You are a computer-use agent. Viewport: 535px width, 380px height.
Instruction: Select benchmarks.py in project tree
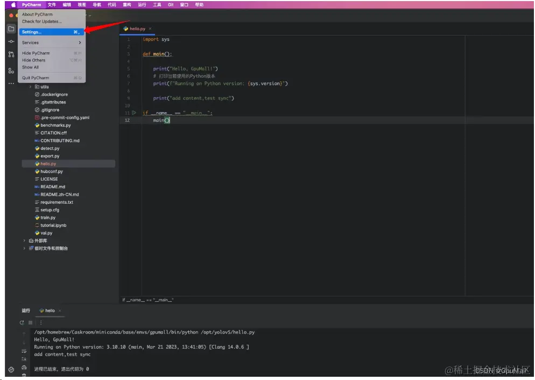pos(53,126)
